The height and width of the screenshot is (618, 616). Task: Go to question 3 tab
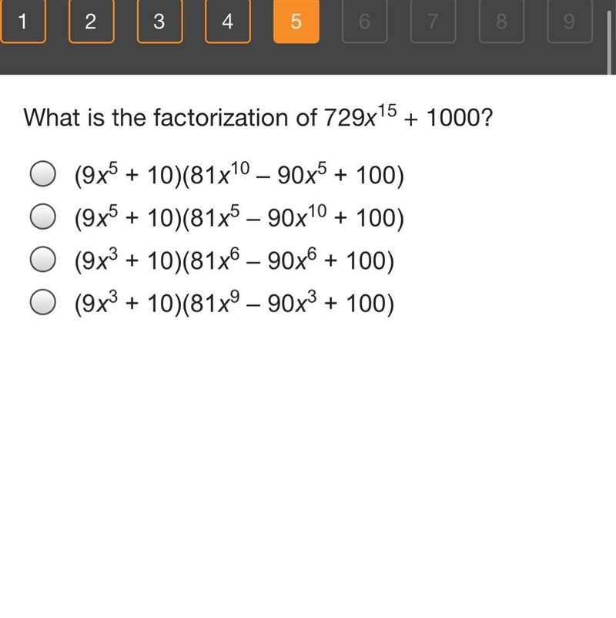(160, 22)
